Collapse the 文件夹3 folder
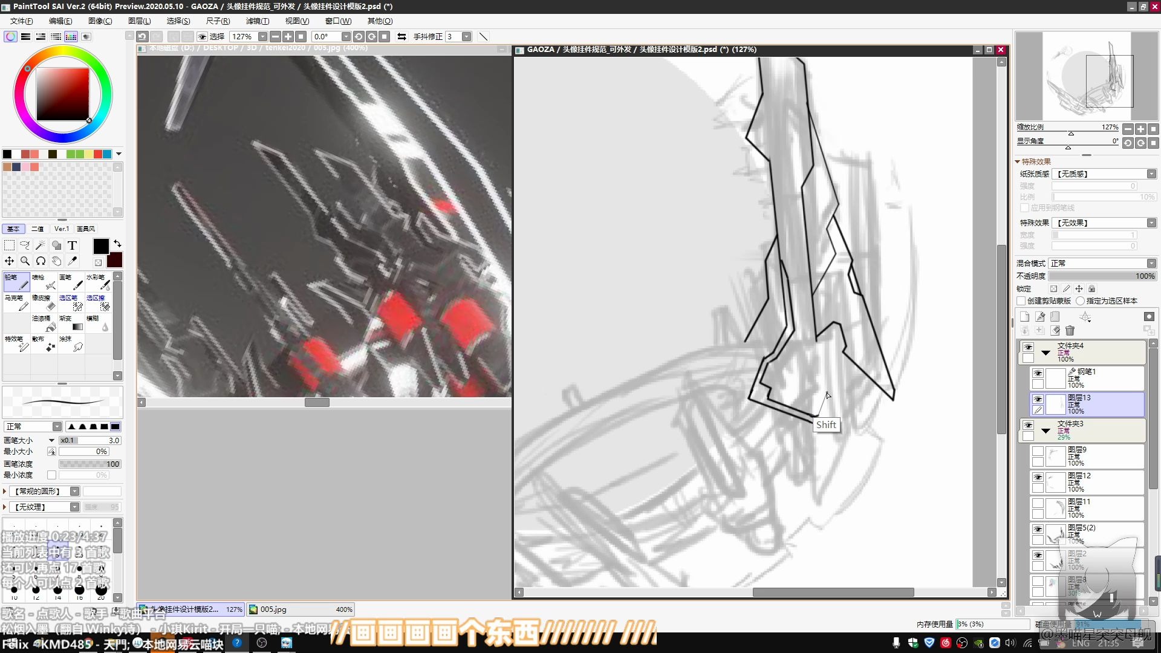This screenshot has height=653, width=1161. [x=1046, y=430]
